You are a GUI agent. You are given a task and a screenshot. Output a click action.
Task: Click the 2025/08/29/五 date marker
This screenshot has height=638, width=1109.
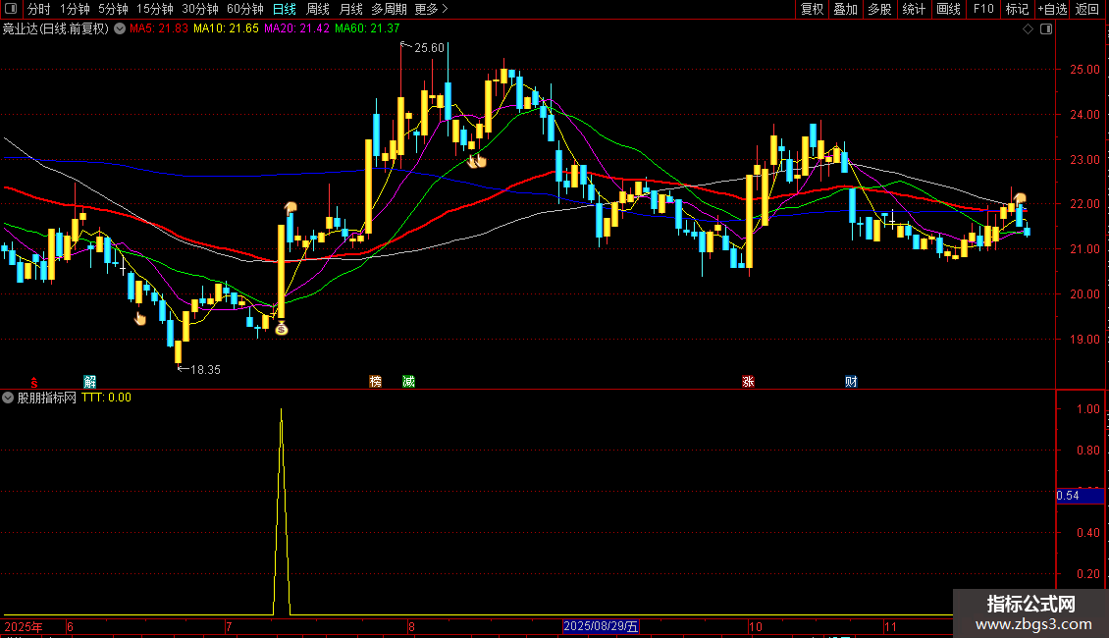(x=602, y=626)
